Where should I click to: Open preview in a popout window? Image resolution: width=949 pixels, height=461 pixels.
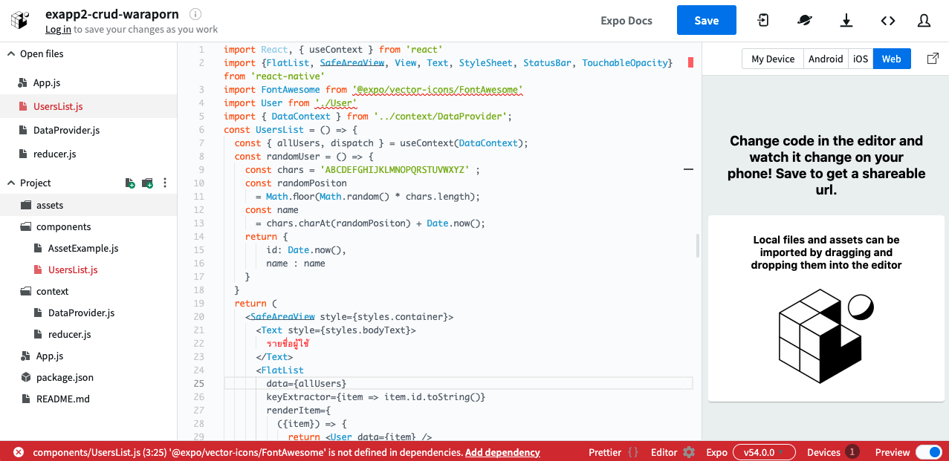tap(933, 59)
